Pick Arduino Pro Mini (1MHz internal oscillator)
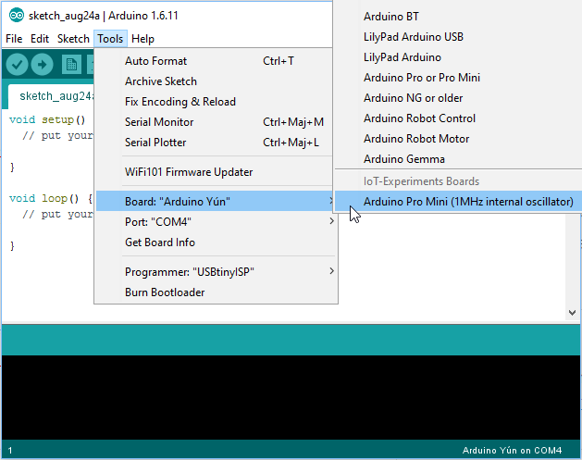Screen dimensions: 582x460 click(458, 201)
